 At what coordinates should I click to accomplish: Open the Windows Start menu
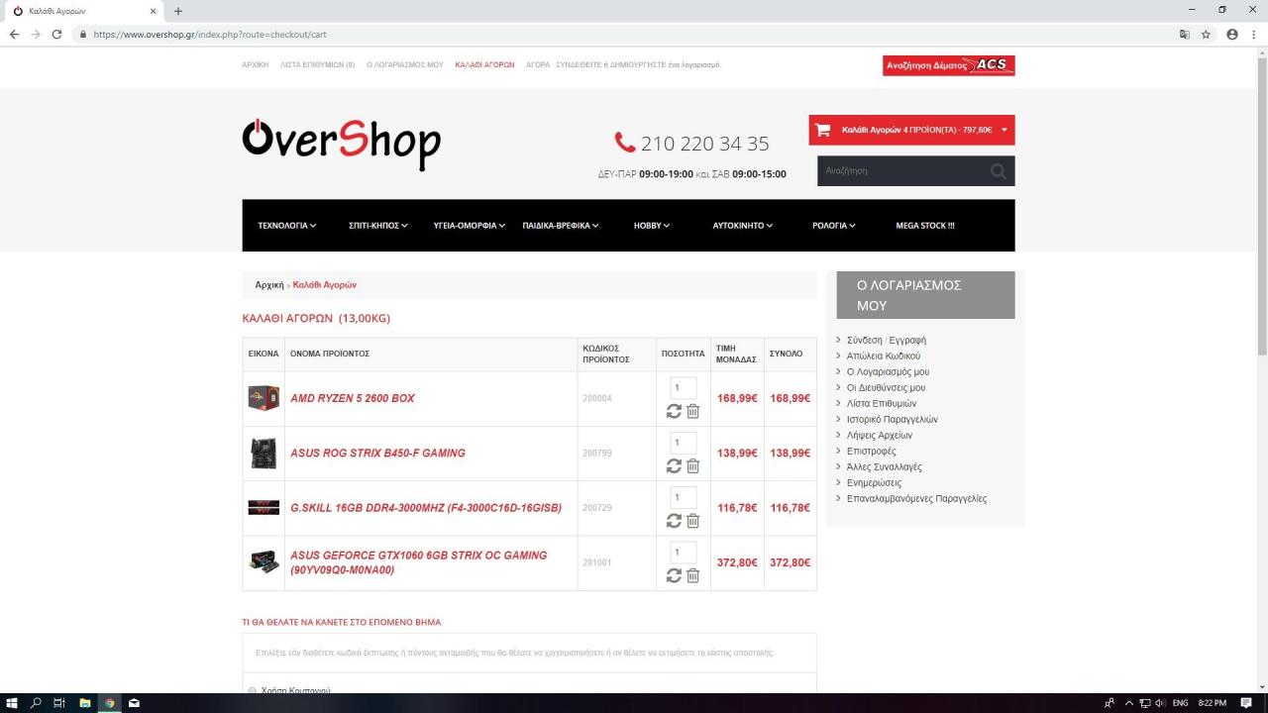pos(12,703)
